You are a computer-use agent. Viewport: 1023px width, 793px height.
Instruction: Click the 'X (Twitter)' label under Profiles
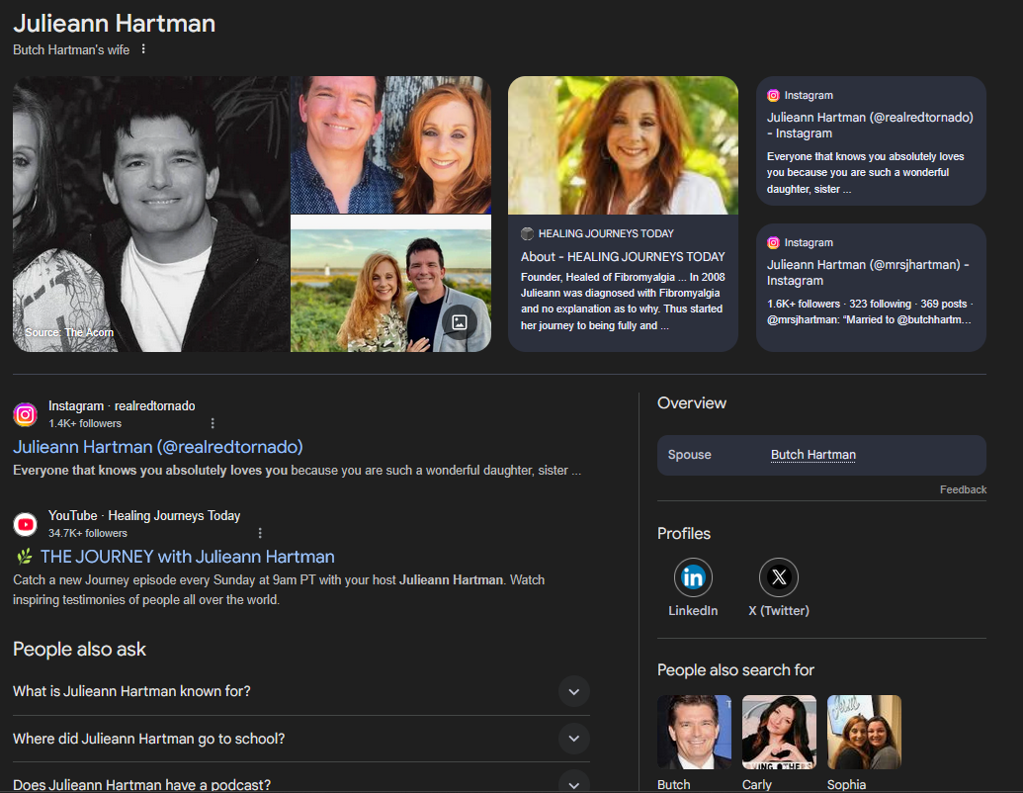778,610
